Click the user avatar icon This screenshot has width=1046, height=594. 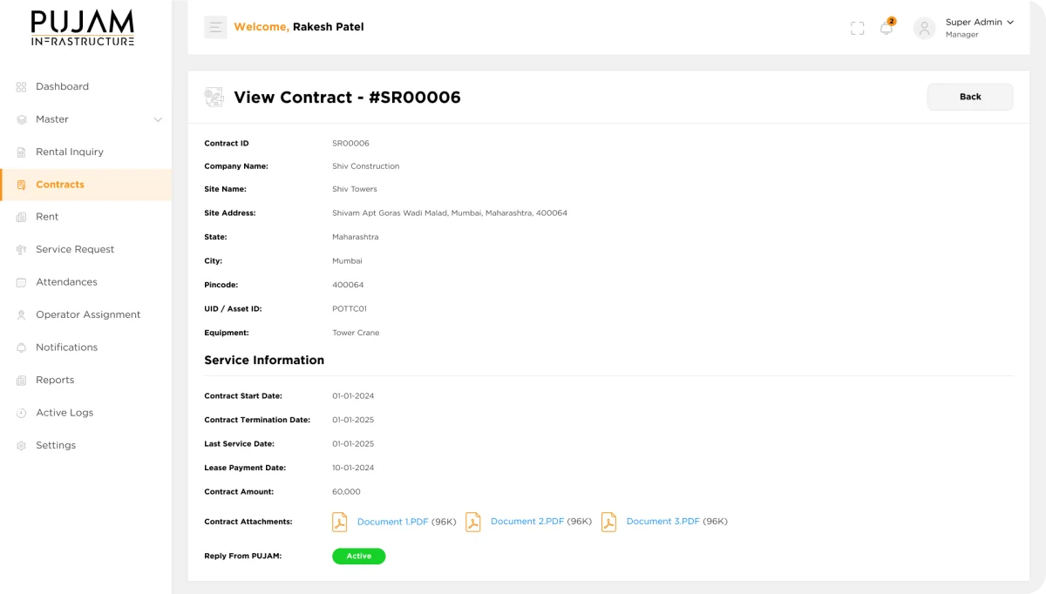[x=924, y=28]
